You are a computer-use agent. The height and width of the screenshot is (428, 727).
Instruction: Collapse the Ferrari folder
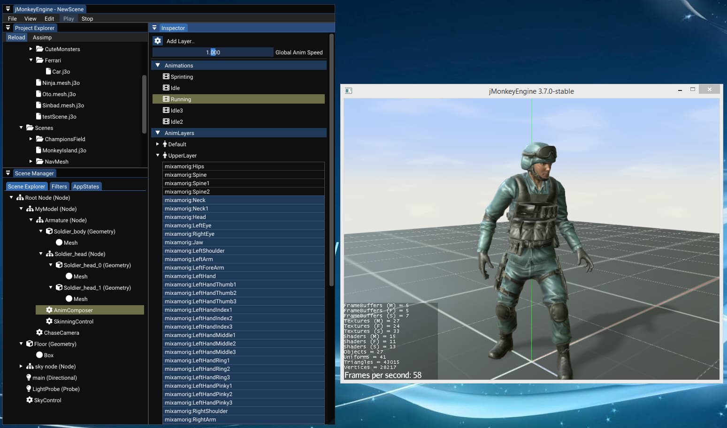[31, 60]
